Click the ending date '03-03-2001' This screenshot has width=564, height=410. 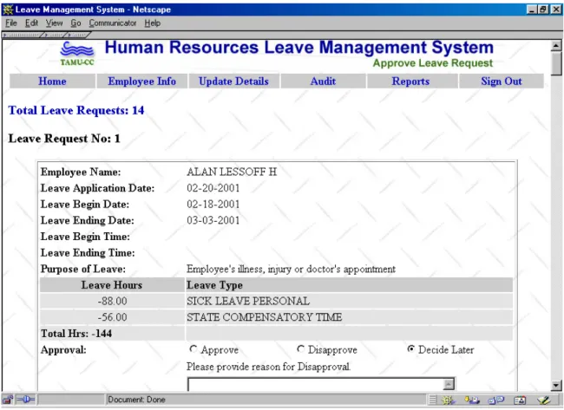click(x=213, y=221)
